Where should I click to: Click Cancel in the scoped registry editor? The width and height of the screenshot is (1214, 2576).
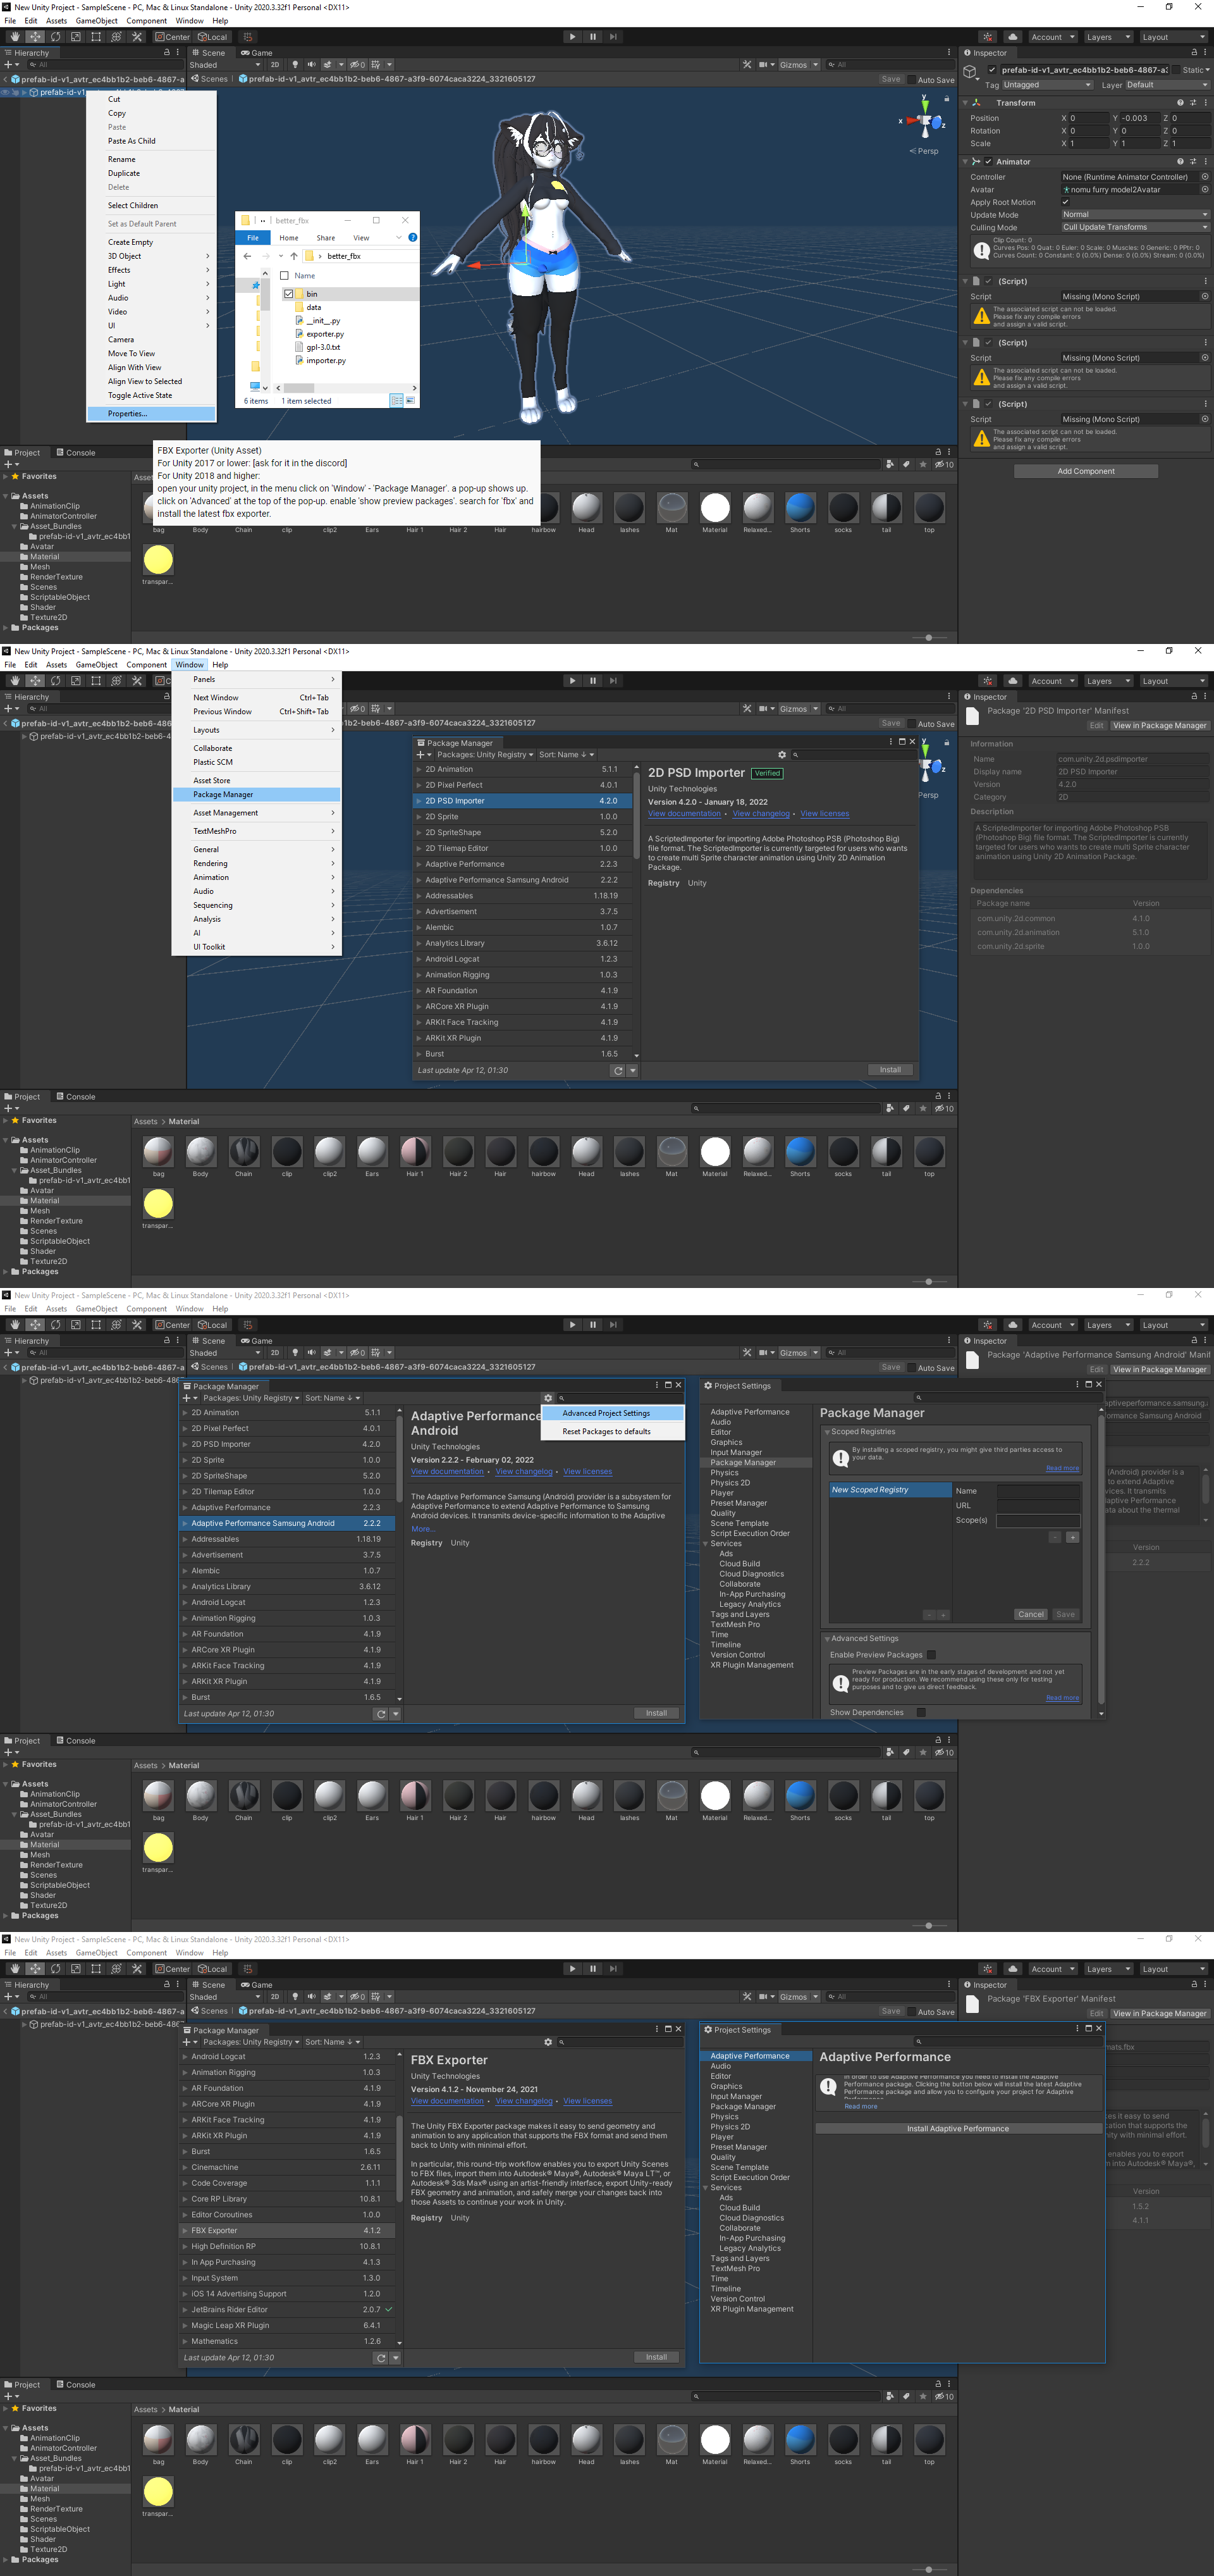1030,1614
